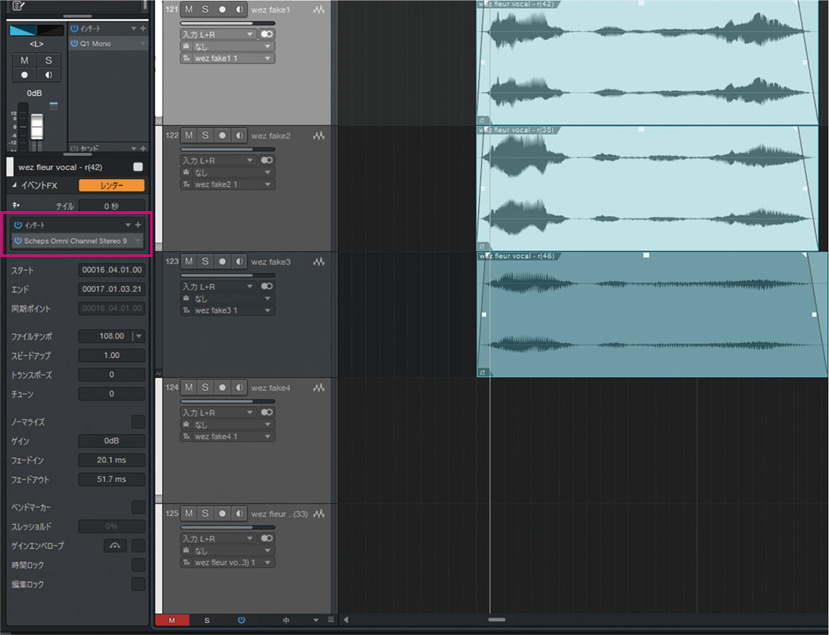The width and height of the screenshot is (829, 635).
Task: Toggle monitor on track wez fake3
Action: click(239, 261)
